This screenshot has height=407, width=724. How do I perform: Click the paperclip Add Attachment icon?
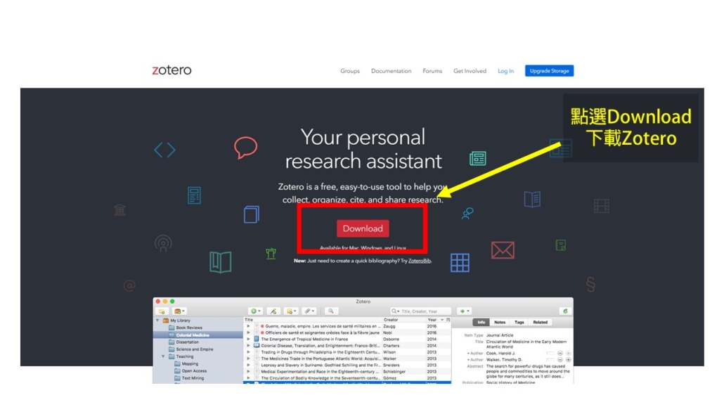[x=309, y=311]
